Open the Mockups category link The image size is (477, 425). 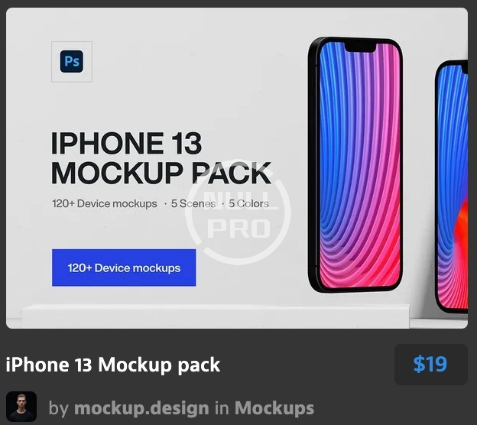pos(274,407)
